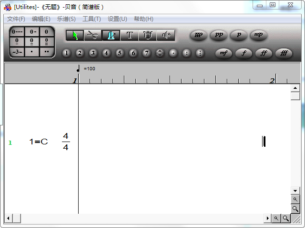Click the harp instrument icon
Image resolution: width=305 pixels, height=228 pixels.
click(148, 36)
